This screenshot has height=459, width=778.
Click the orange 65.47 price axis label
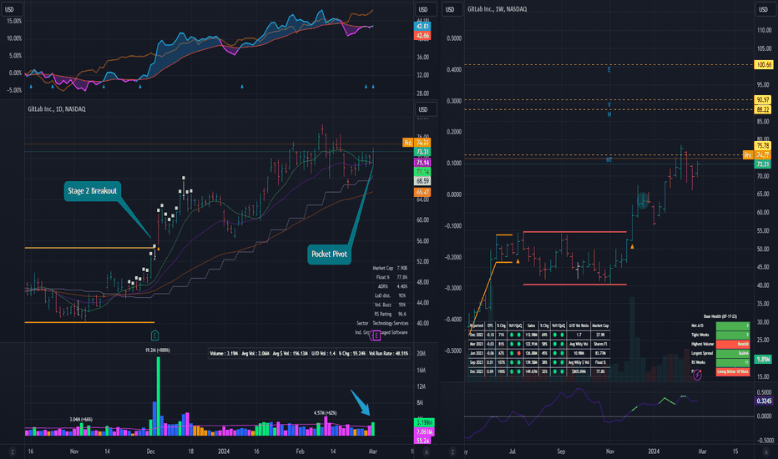pos(422,192)
